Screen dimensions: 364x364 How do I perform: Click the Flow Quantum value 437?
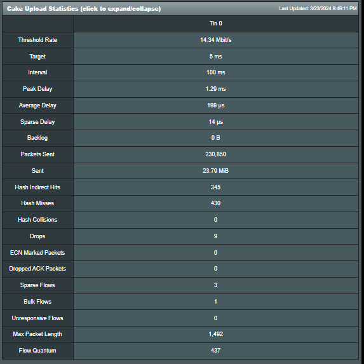[x=215, y=351]
